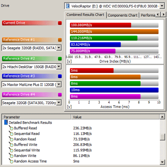Click the Random Access Time magnifier icon
Image resolution: width=167 pixels, height=167 pixels.
pyautogui.click(x=11, y=161)
